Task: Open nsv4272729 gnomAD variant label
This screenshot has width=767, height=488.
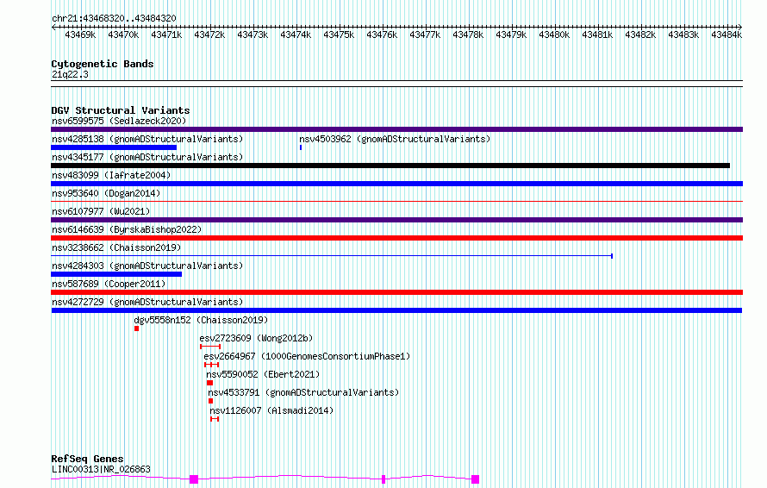Action: point(147,302)
